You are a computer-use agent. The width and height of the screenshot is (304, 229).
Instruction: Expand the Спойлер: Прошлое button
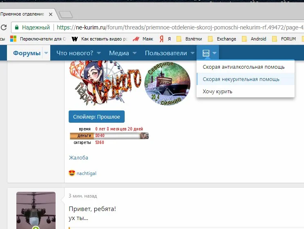[x=96, y=117]
